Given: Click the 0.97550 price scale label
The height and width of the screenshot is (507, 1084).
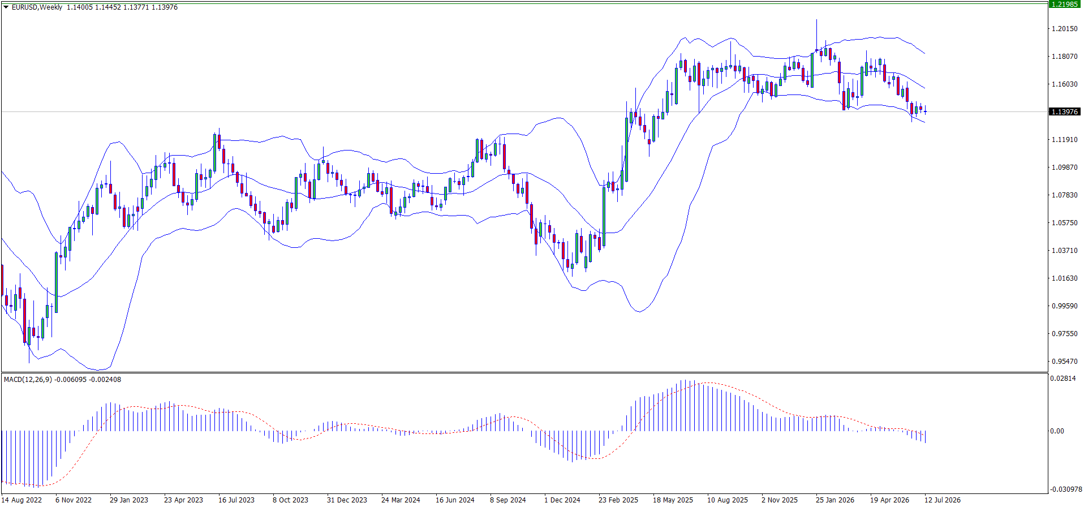Looking at the screenshot, I should (x=1064, y=334).
